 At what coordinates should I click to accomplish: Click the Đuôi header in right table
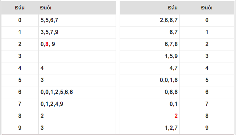pyautogui.click(x=207, y=8)
